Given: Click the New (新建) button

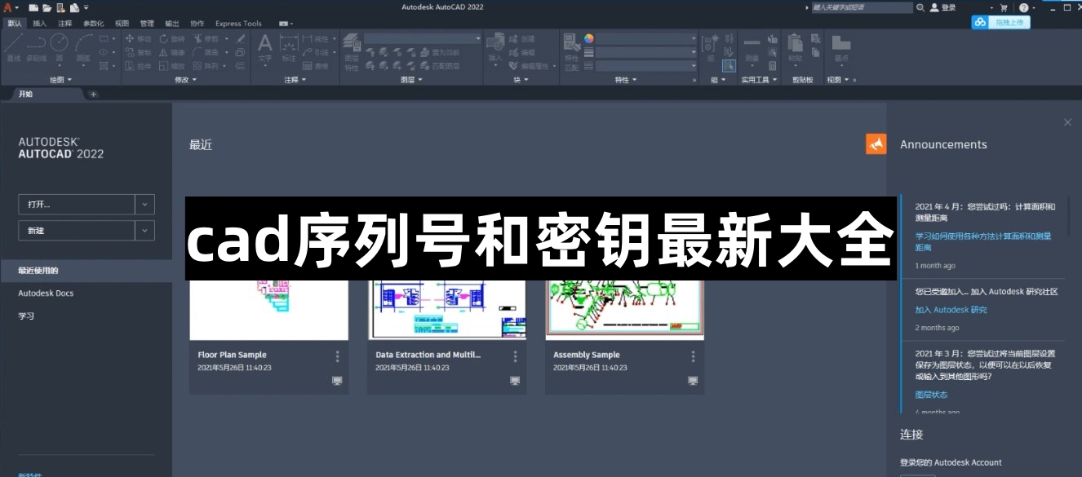Looking at the screenshot, I should 77,231.
